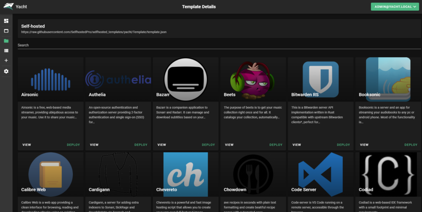
Task: Click the Bazarr logo image
Action: click(186, 79)
